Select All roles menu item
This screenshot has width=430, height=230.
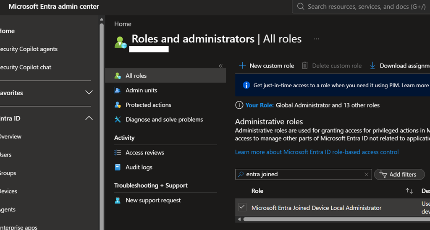[x=165, y=76]
